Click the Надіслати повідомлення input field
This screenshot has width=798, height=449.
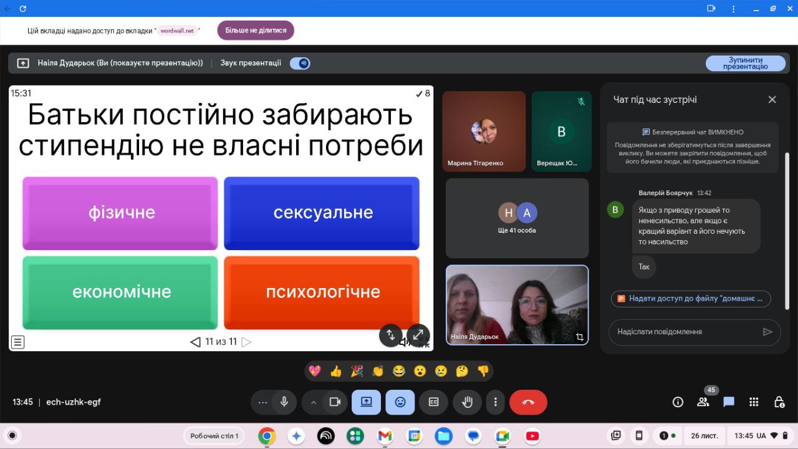tap(686, 332)
